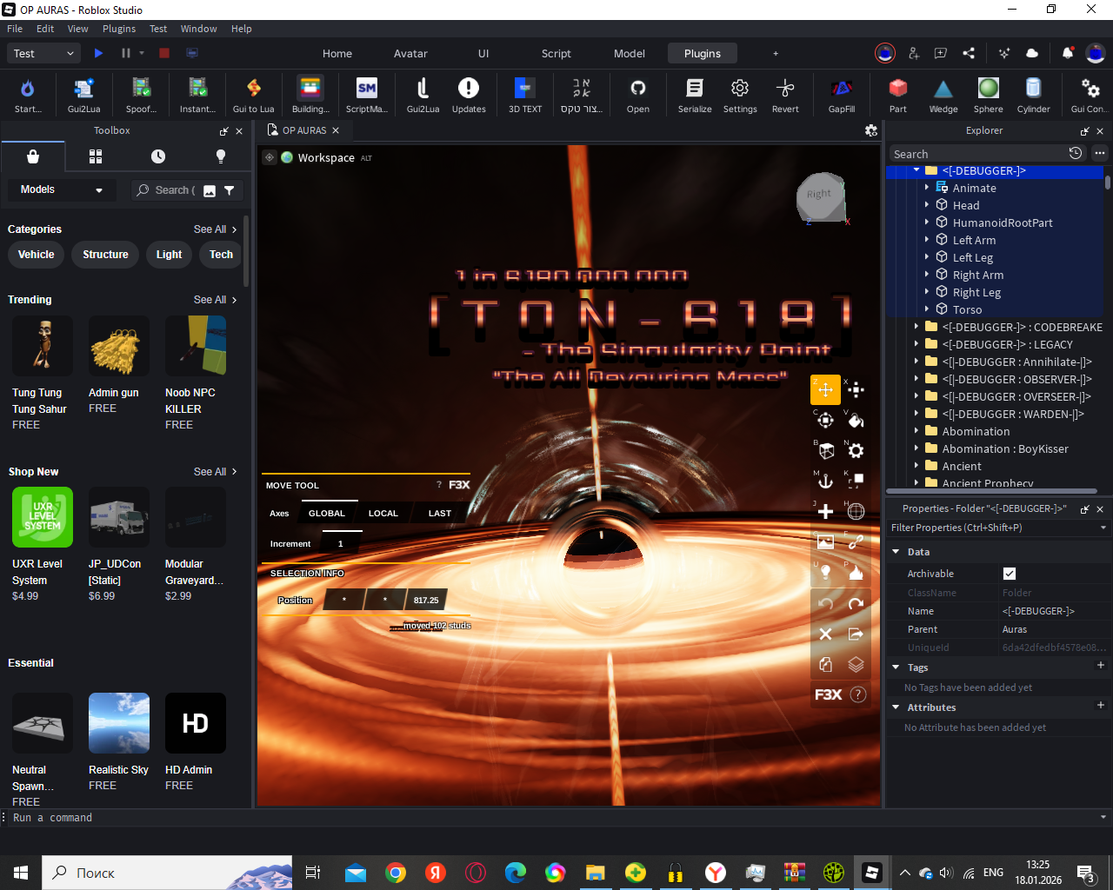This screenshot has width=1113, height=890.
Task: Switch to the Home ribbon tab
Action: tap(337, 53)
